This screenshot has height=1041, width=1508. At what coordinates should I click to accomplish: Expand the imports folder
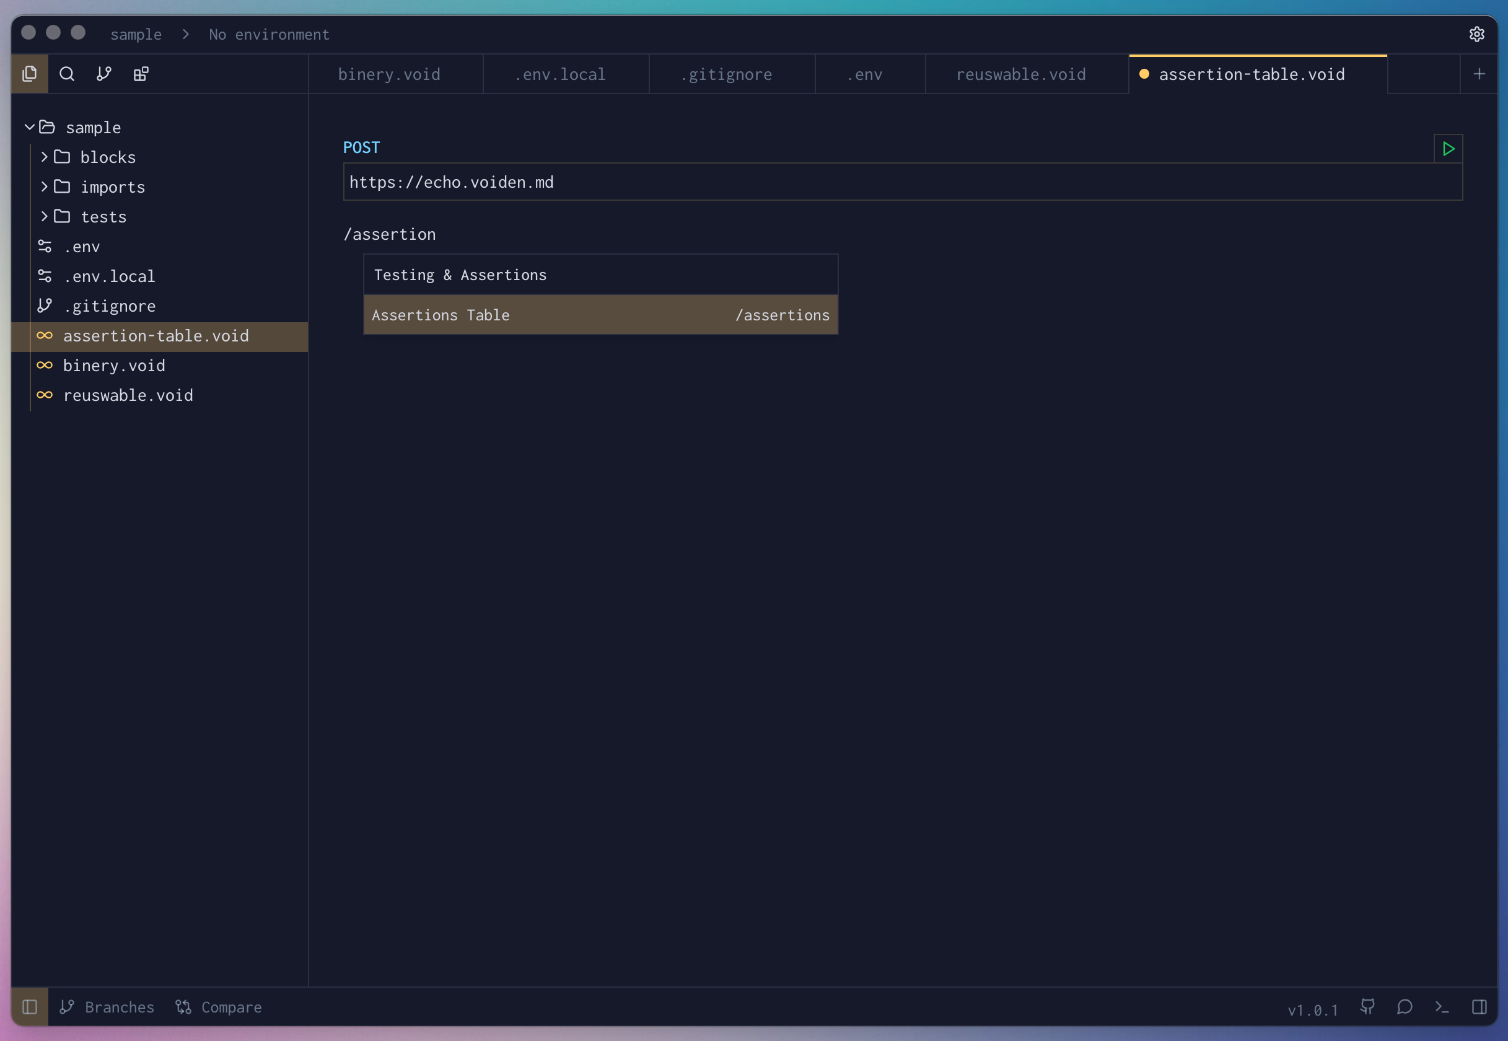[x=112, y=187]
